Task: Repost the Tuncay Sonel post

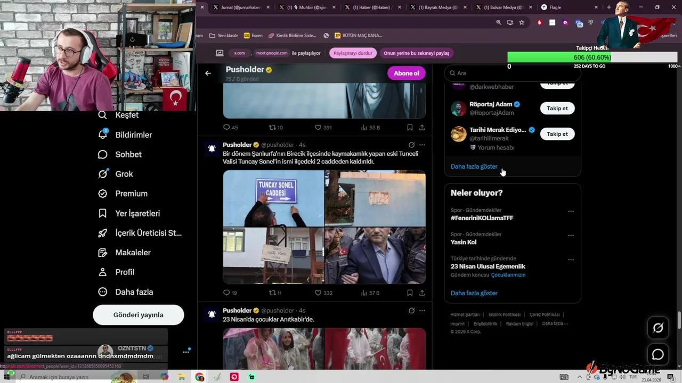Action: [275, 293]
